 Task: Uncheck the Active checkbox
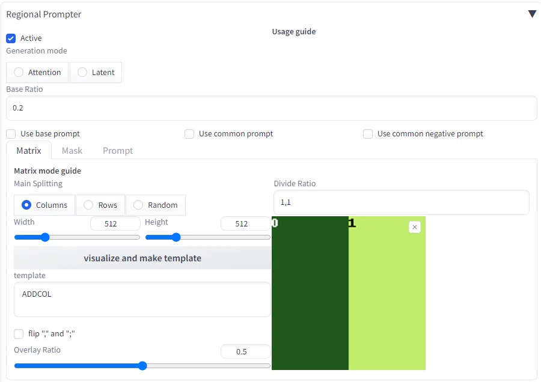click(11, 38)
